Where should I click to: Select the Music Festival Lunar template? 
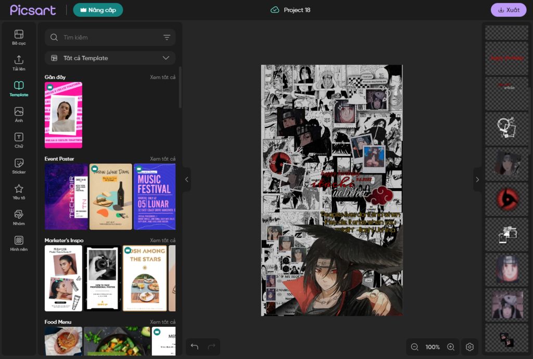155,197
